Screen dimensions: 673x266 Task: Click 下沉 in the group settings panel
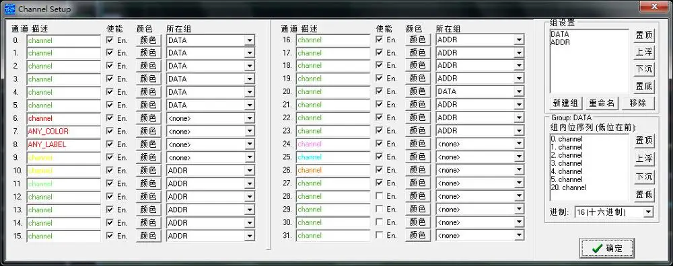point(644,69)
